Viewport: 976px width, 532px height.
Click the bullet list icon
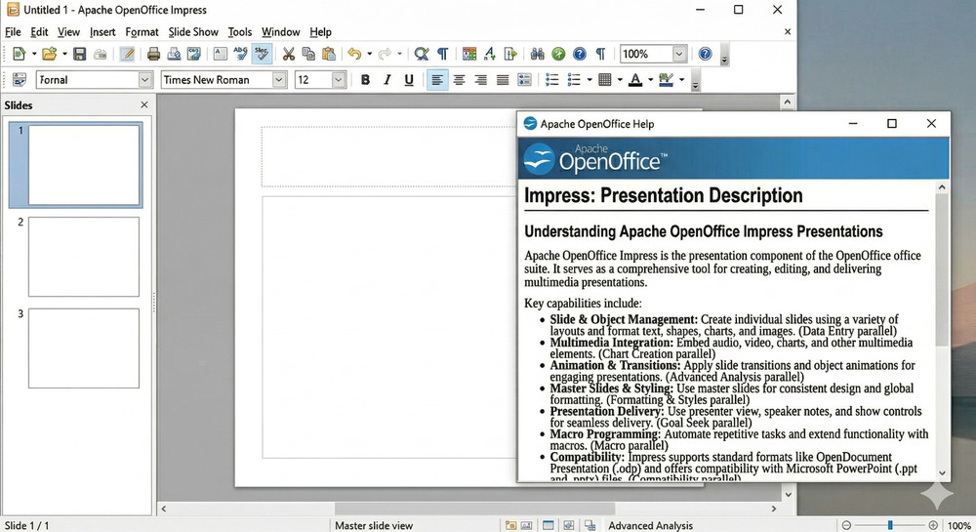click(x=574, y=80)
